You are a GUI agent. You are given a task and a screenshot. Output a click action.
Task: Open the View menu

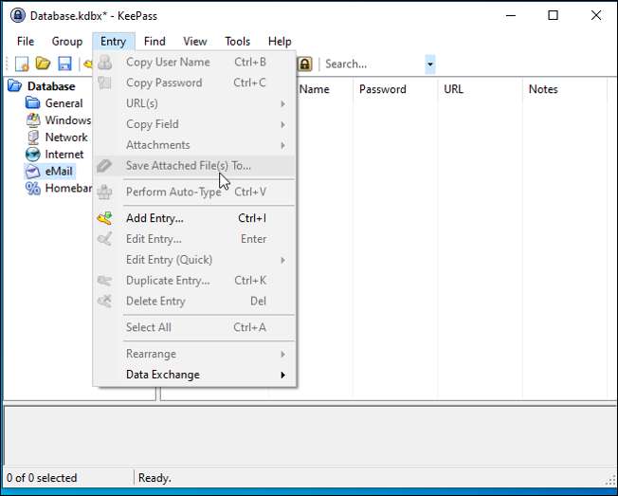(194, 41)
